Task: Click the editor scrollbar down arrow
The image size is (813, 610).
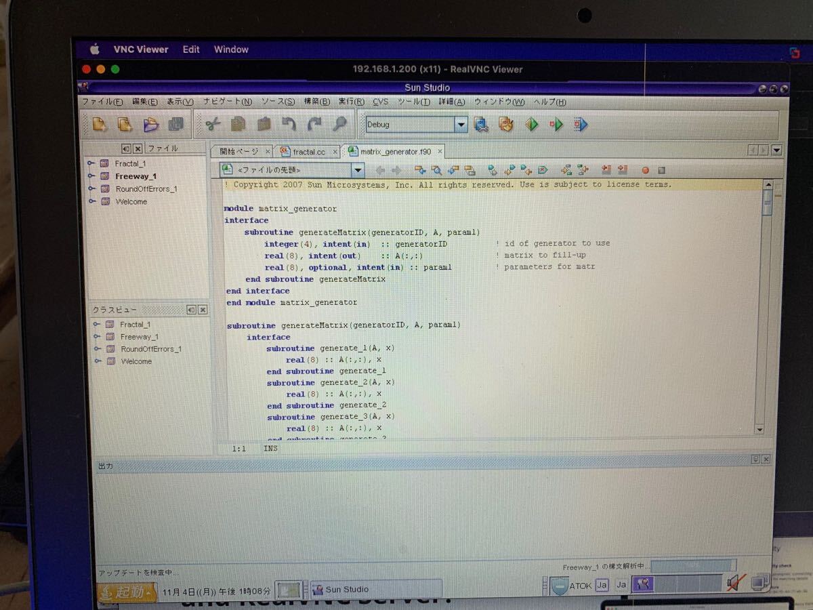Action: (x=759, y=429)
